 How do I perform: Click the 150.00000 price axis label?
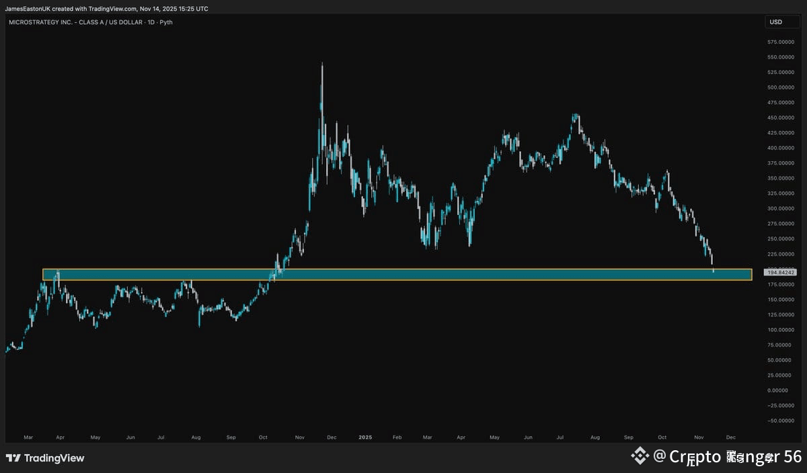pos(781,299)
